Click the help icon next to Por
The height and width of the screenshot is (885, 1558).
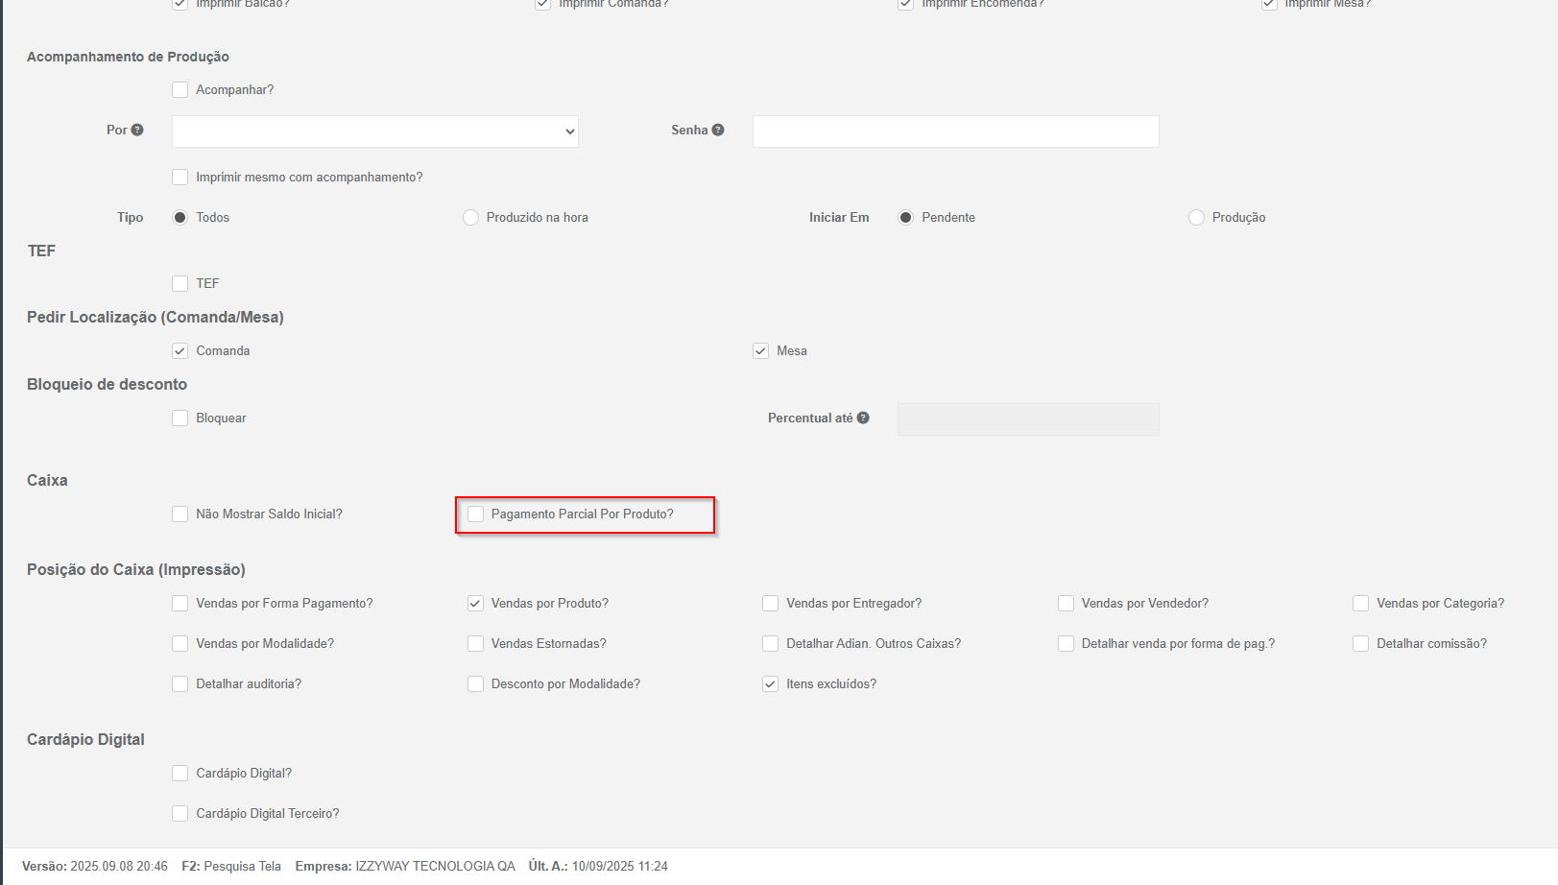click(x=137, y=130)
